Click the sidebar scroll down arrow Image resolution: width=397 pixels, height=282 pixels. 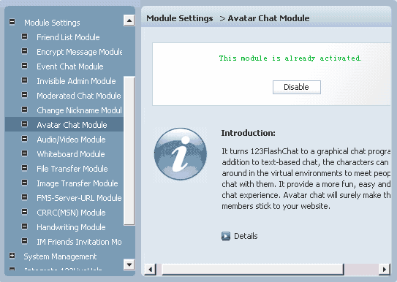129,264
